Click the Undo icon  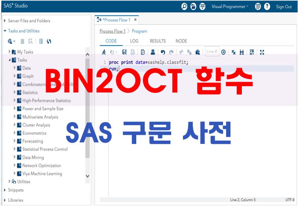click(x=163, y=52)
